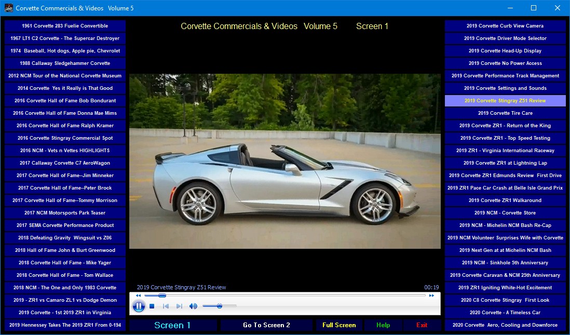Screen dimensions: 570x335
Task: Play 1961 Corvette 283 Fuelie Convertible
Action: click(x=65, y=26)
